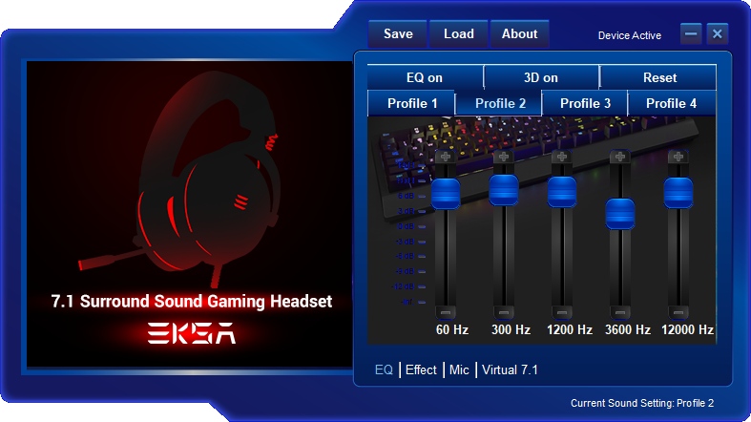Click the 12000 Hz frequency label
This screenshot has height=422, width=751.
(687, 329)
